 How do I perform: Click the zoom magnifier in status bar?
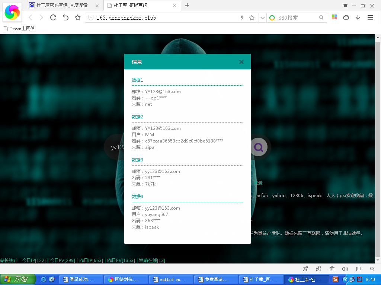point(372,269)
